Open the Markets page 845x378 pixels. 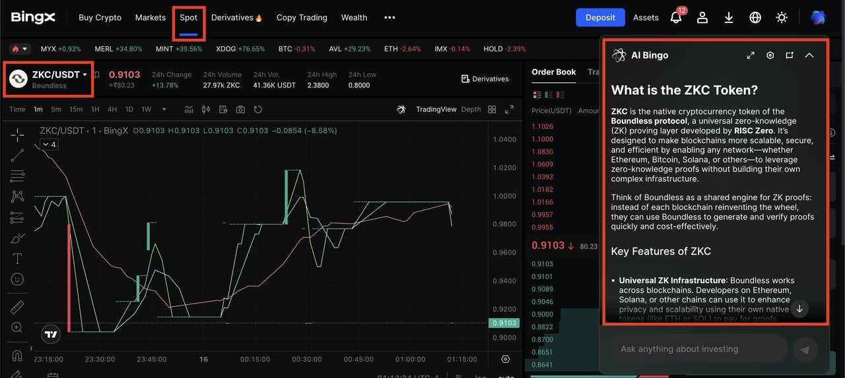(x=151, y=18)
